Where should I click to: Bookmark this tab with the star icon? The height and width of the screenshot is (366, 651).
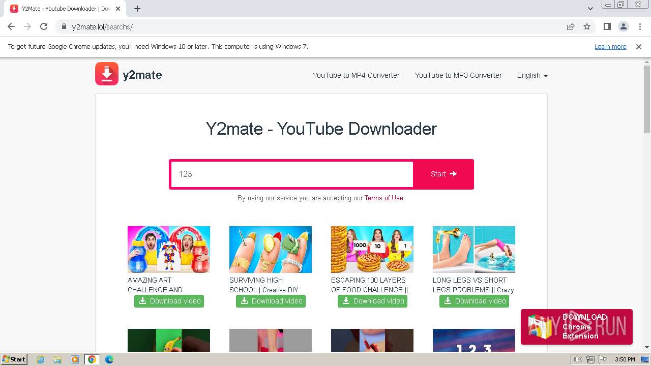click(587, 26)
